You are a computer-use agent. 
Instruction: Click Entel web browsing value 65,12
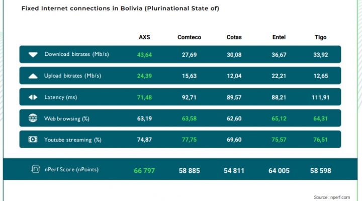pyautogui.click(x=279, y=119)
